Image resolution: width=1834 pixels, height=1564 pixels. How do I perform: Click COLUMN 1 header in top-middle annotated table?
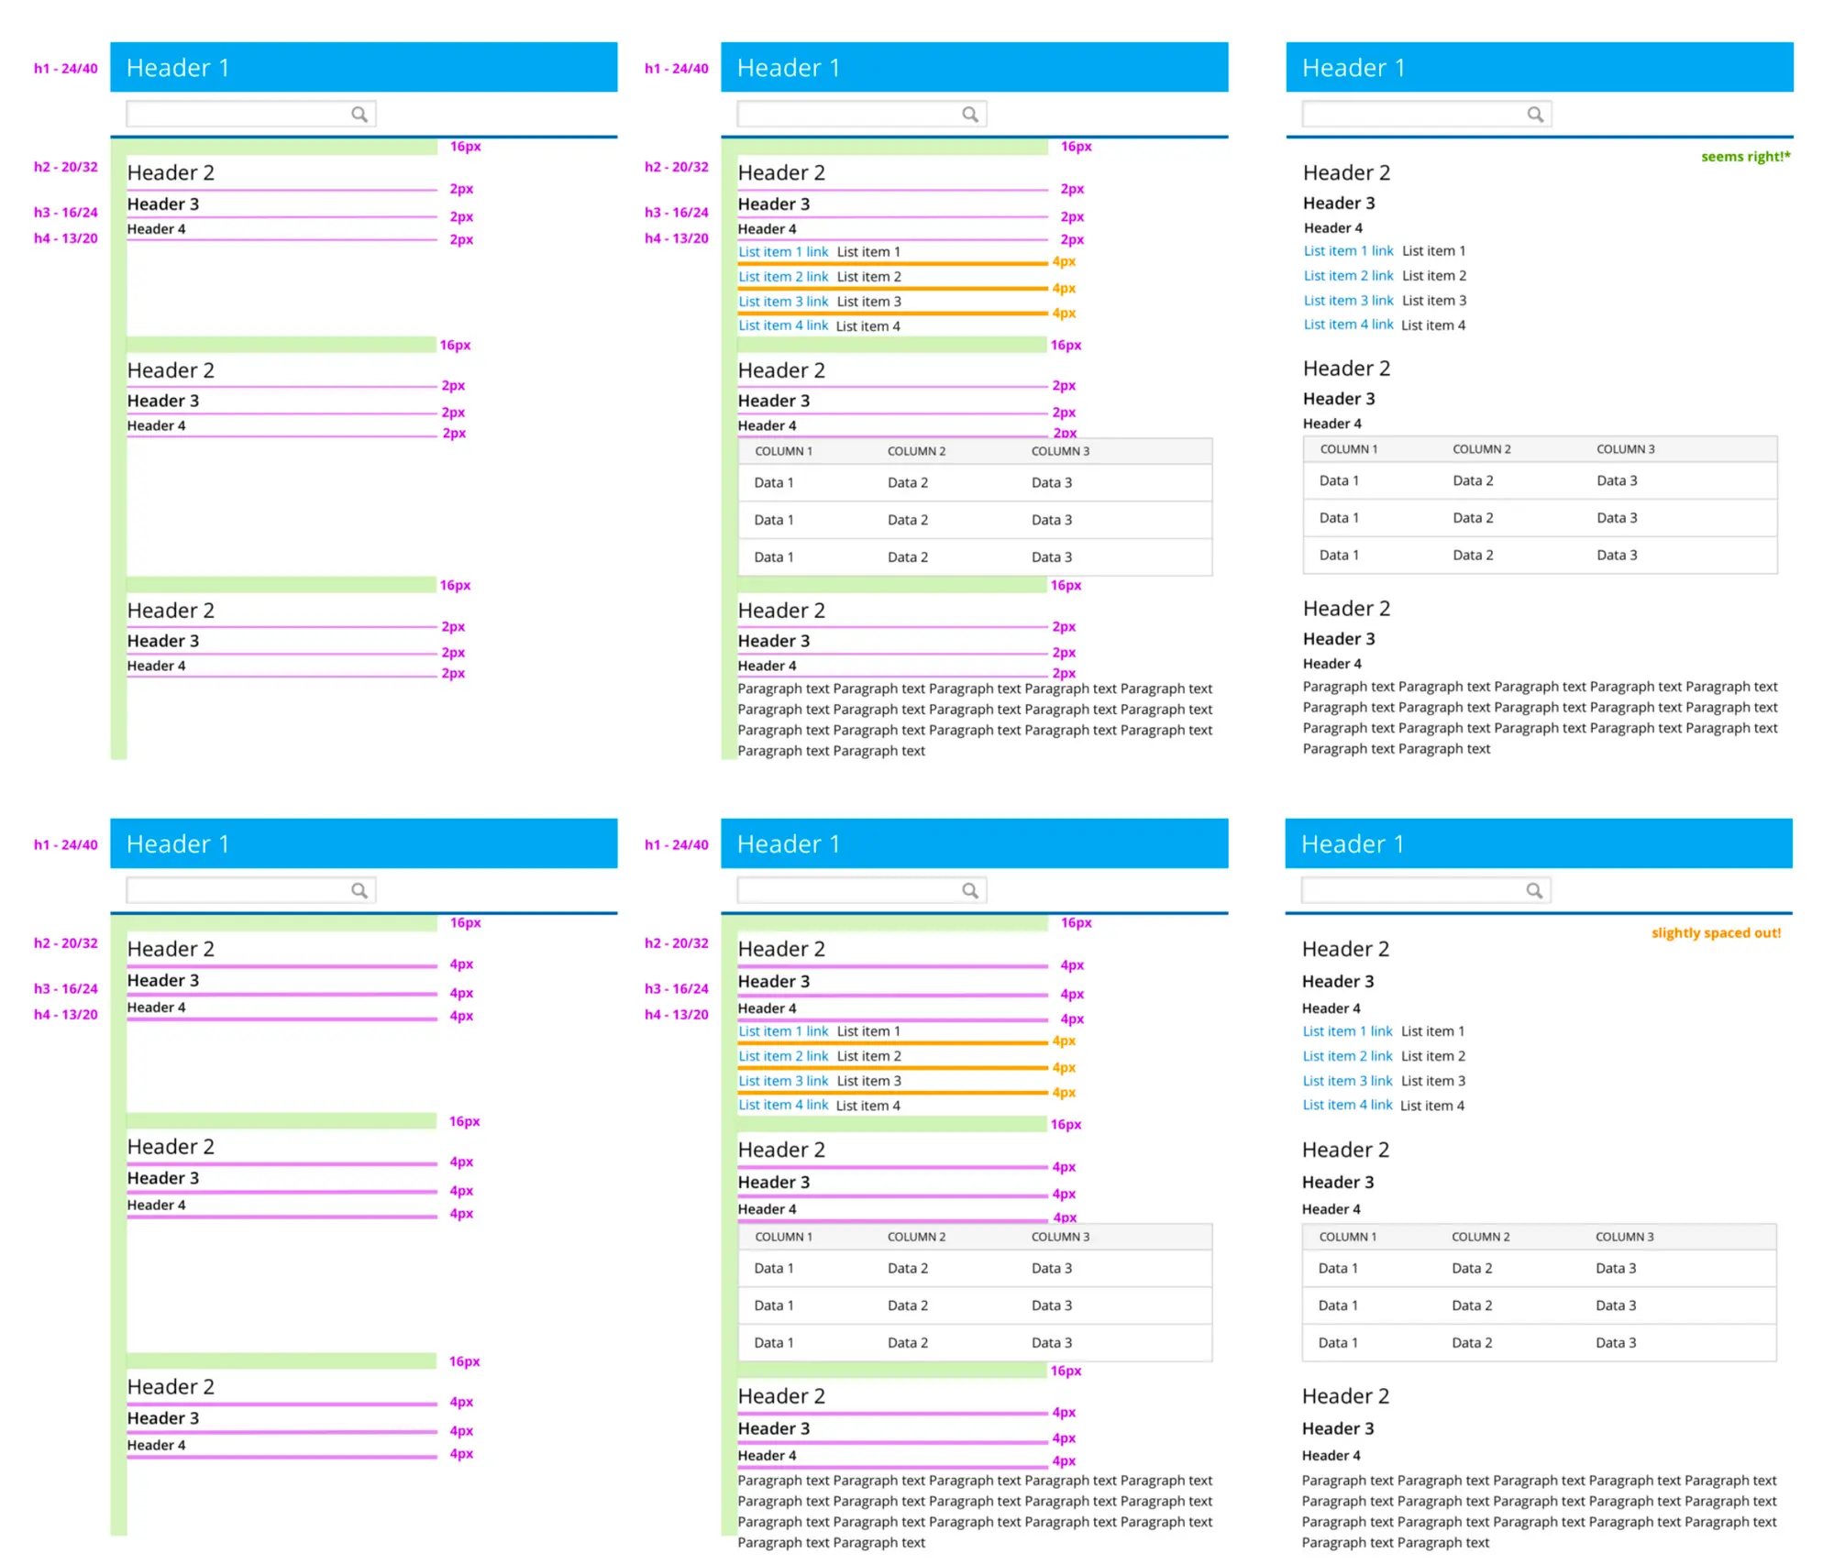point(783,451)
